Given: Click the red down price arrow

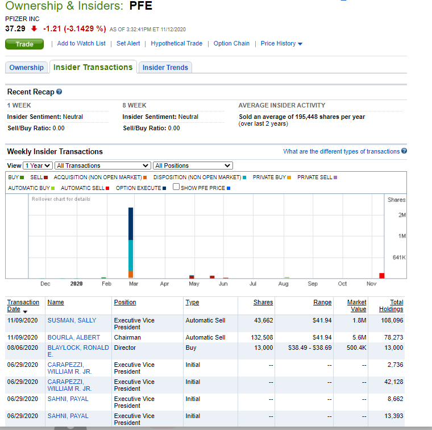Looking at the screenshot, I should [34, 28].
